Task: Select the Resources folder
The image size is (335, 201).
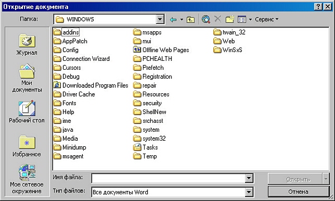Action: [x=151, y=94]
